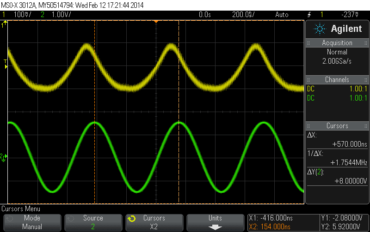
Task: Open the Acquisition panel header
Action: coord(337,43)
